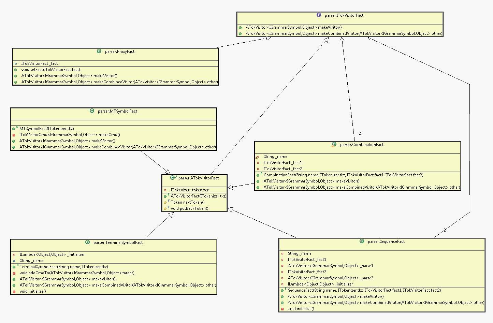This screenshot has height=323, width=493.
Task: Select the ITokenizer _tokenizer field
Action: click(189, 190)
